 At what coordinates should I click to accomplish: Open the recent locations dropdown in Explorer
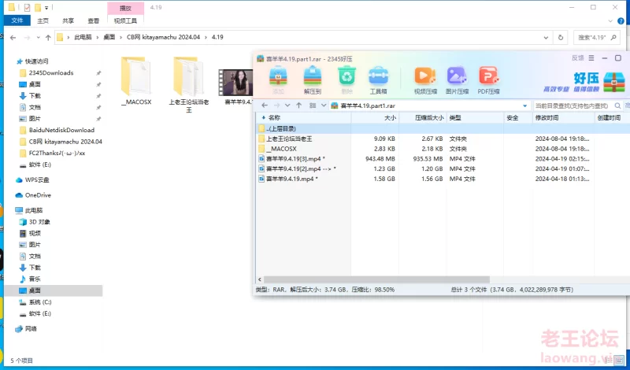click(38, 37)
